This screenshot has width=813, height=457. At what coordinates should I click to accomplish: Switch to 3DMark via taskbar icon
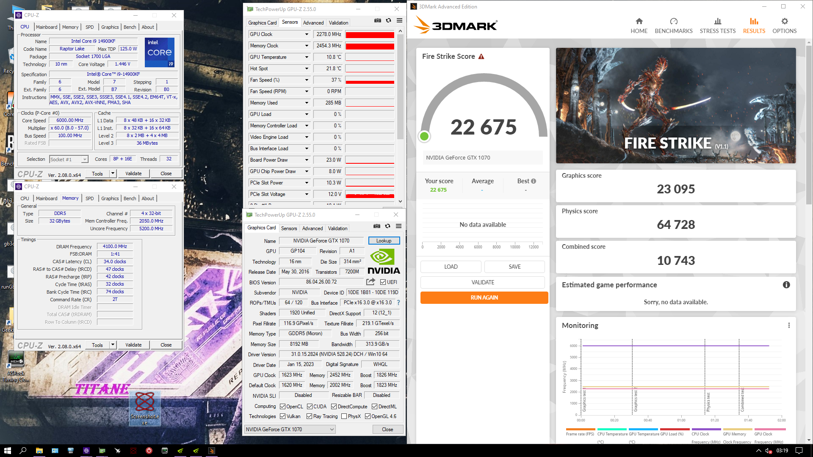click(212, 451)
